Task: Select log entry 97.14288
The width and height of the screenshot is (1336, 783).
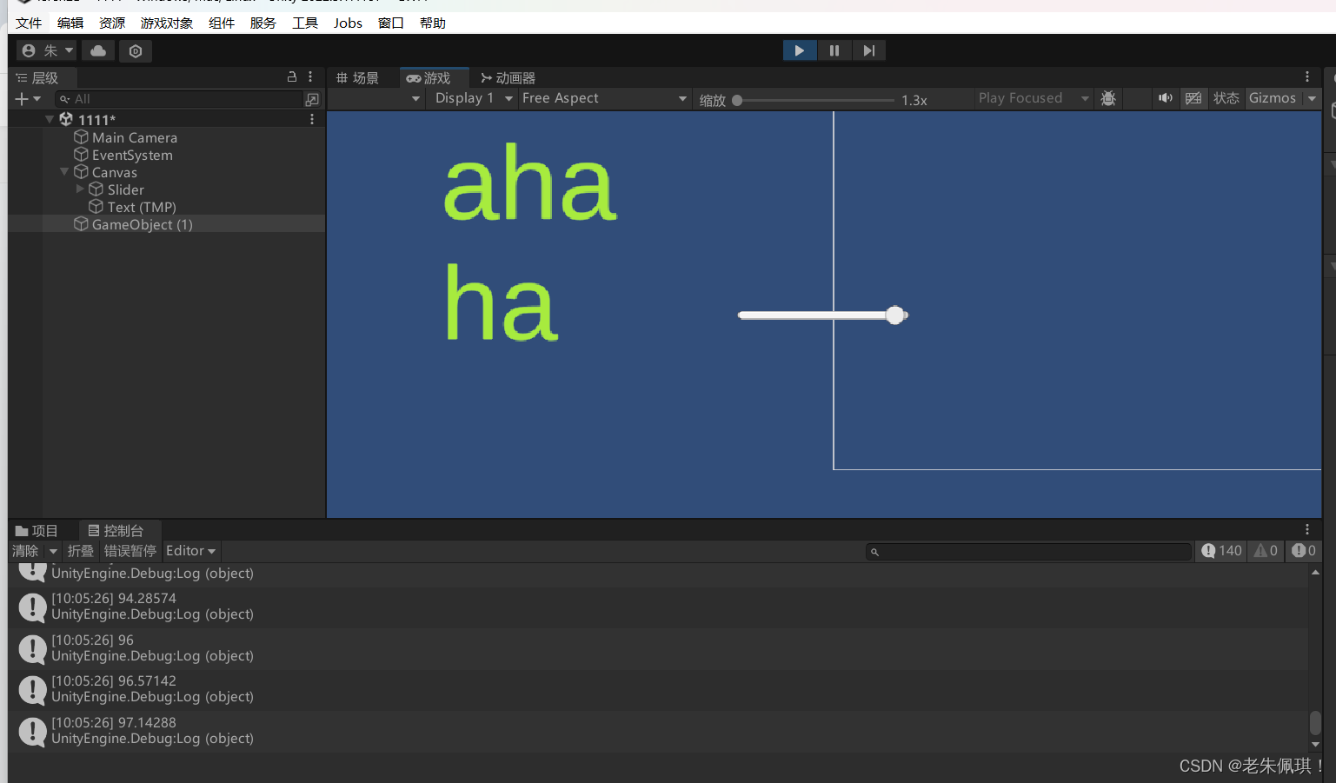Action: (658, 731)
